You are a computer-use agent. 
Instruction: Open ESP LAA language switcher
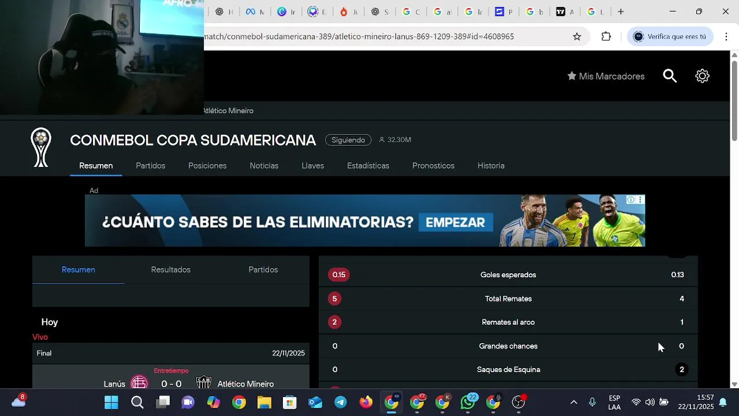(x=614, y=402)
